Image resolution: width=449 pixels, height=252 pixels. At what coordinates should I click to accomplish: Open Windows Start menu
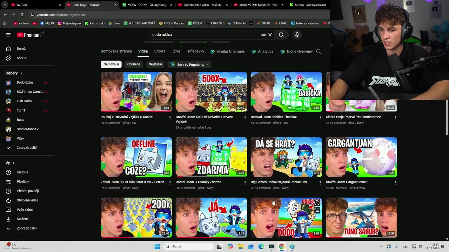157,246
